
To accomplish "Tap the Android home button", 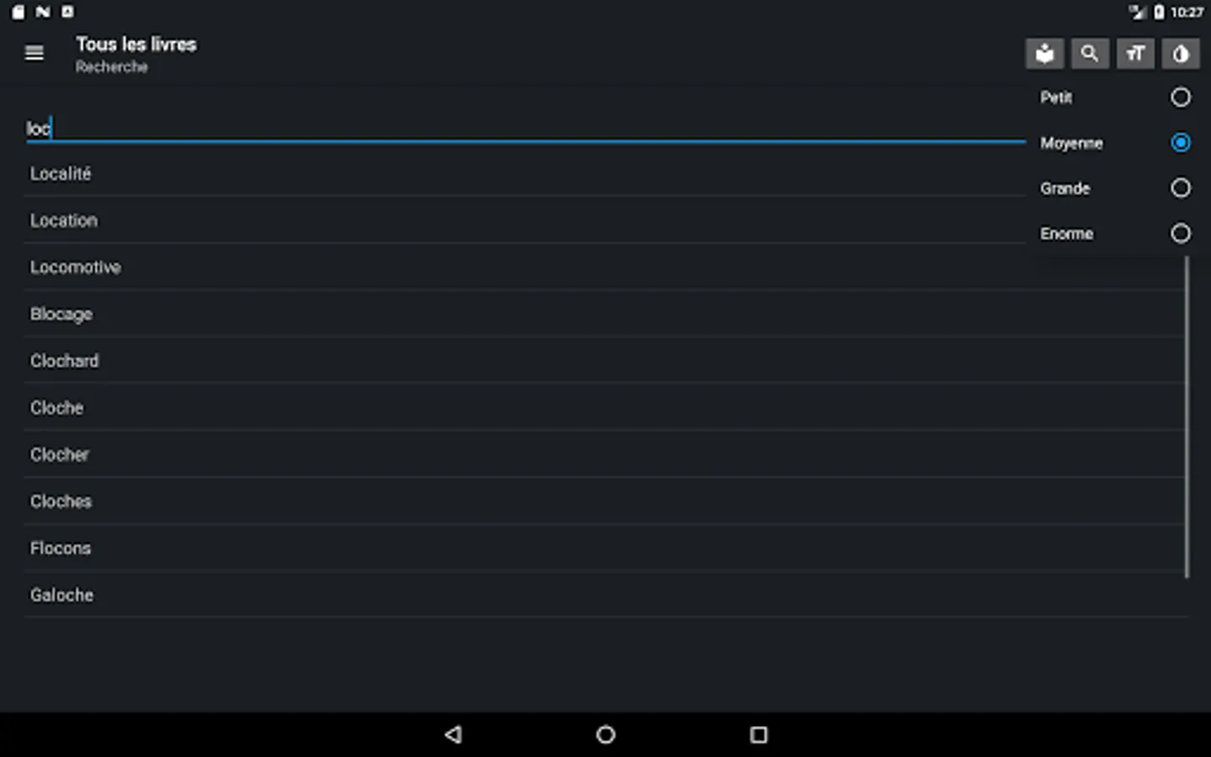I will point(605,734).
